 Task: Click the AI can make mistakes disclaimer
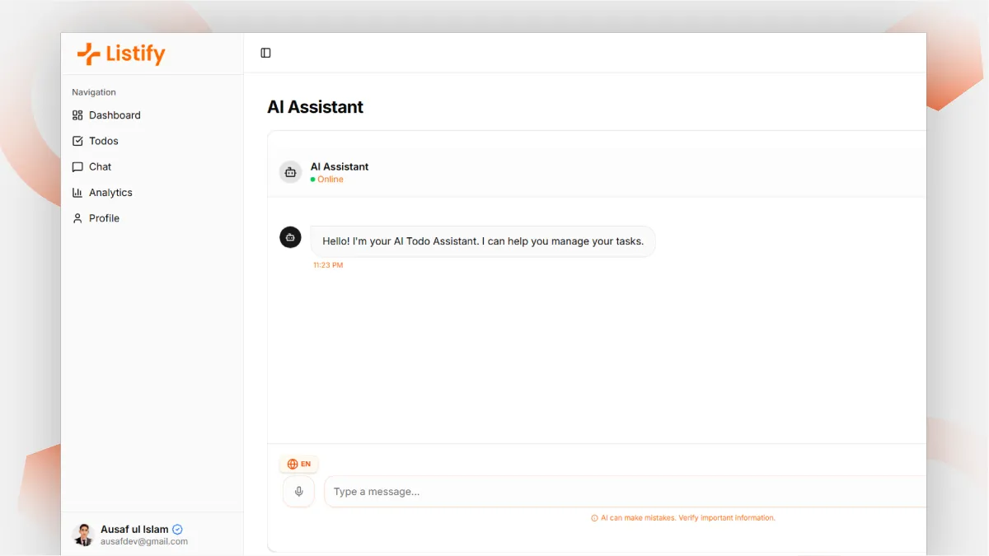[688, 518]
